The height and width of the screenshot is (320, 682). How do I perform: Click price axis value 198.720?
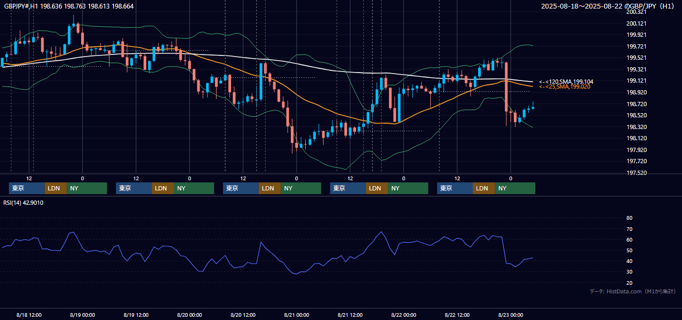[x=637, y=104]
